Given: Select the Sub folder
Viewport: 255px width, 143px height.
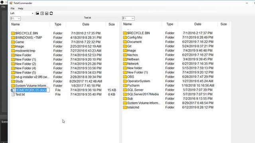Looking at the screenshot, I should pyautogui.click(x=128, y=99).
